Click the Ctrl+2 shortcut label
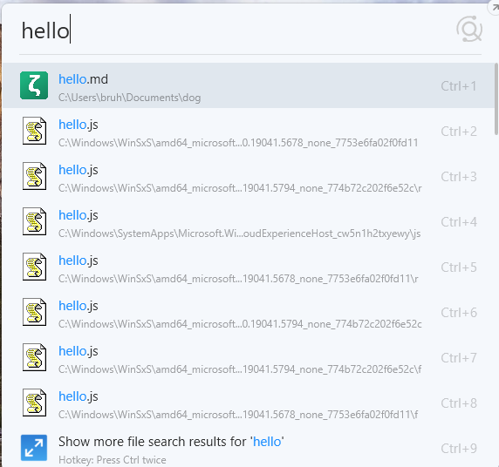The image size is (499, 467). click(x=459, y=132)
